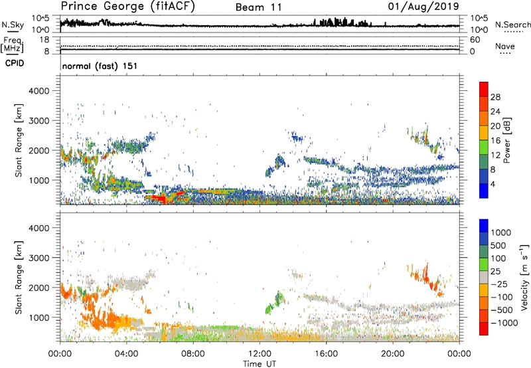Click the "-100" label on velocity colorbar
531x368 pixels.
pyautogui.click(x=502, y=297)
